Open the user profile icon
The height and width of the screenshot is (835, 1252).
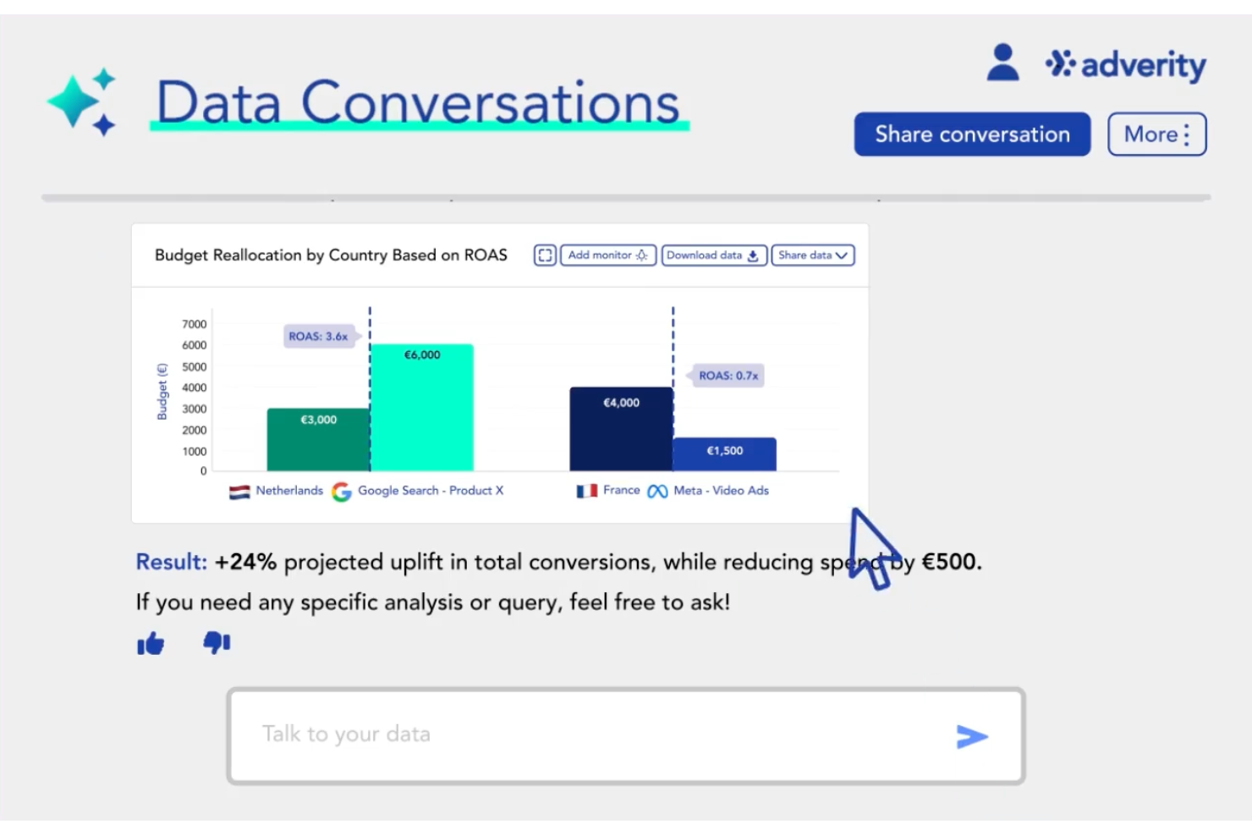coord(1002,61)
